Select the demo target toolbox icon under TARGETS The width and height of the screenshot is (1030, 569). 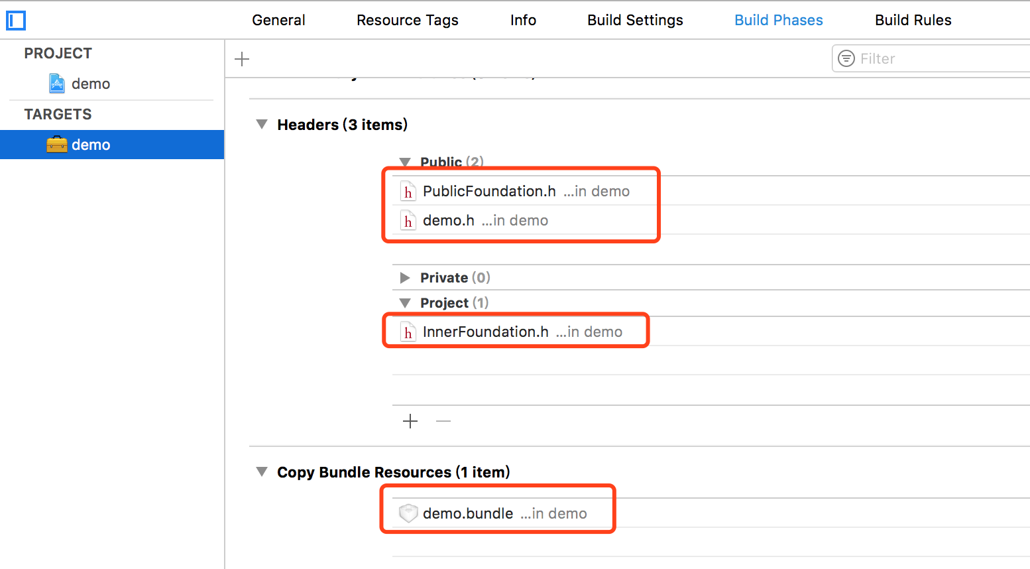pos(58,144)
